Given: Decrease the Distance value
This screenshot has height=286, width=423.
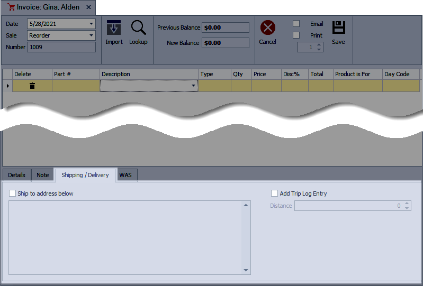Looking at the screenshot, I should click(x=407, y=208).
